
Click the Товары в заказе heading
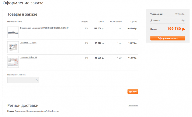22,15
